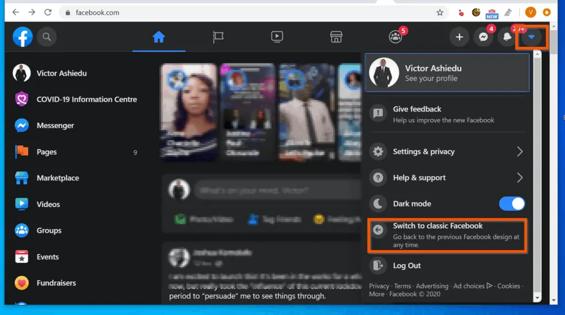This screenshot has height=315, width=565.
Task: Open the third story thumbnail
Action: [307, 112]
